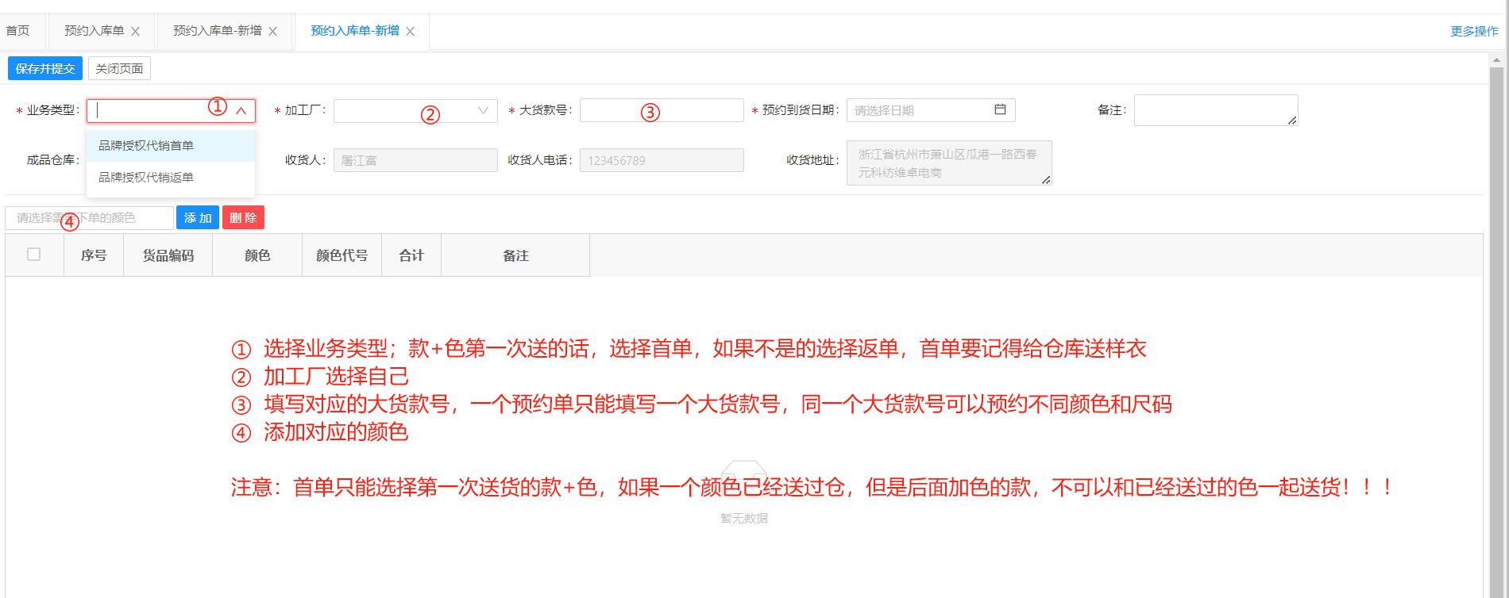Viewport: 1509px width, 598px height.
Task: Close the inactive 预约入库单-新增 tab
Action: click(x=273, y=32)
